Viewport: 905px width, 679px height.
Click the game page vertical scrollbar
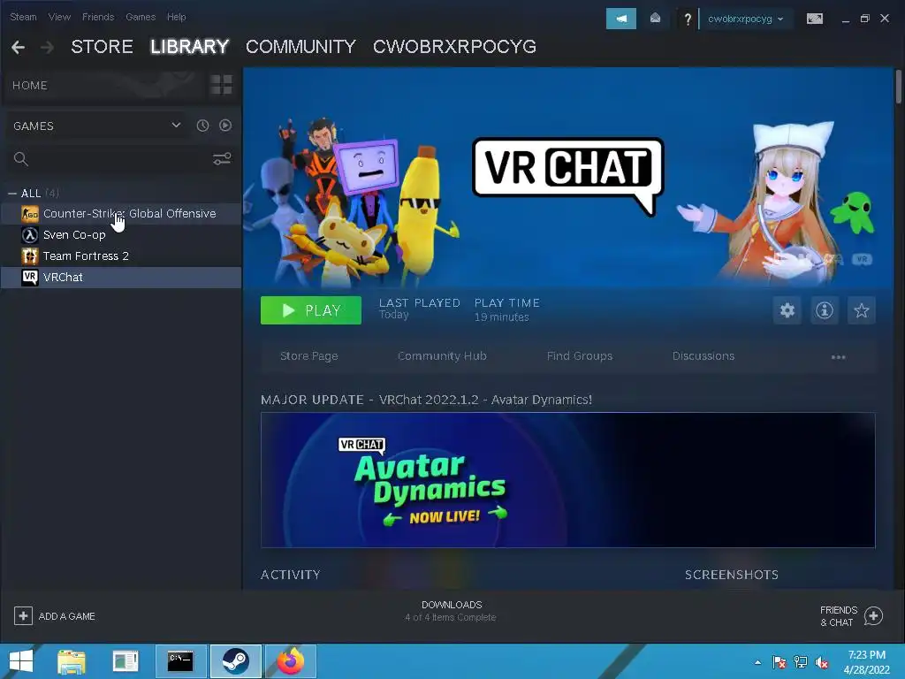click(898, 87)
